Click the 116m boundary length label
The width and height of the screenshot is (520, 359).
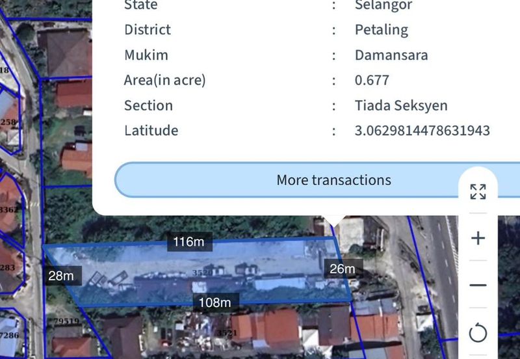(x=188, y=243)
